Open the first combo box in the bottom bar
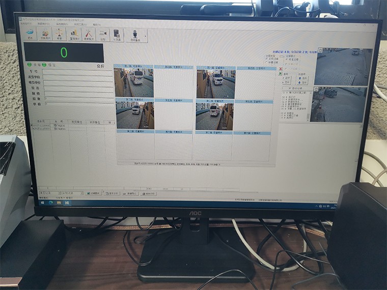 (x=50, y=193)
